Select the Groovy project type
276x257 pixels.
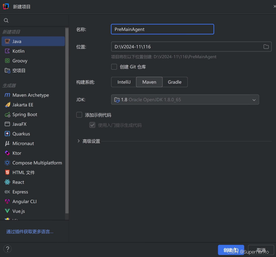click(x=33, y=61)
